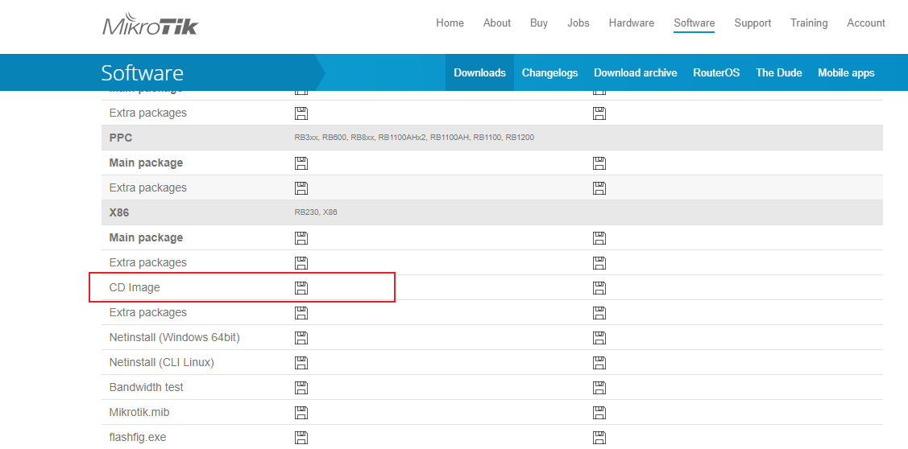Click the 'flashfig.exe' label
The height and width of the screenshot is (449, 908).
tap(138, 438)
